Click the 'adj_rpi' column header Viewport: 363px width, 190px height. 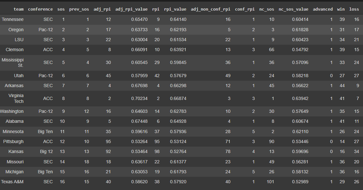click(x=102, y=9)
